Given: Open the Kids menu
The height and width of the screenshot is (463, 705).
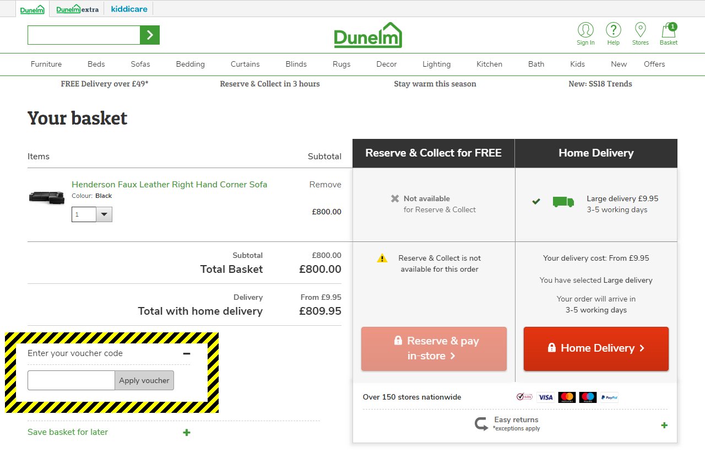Looking at the screenshot, I should tap(578, 64).
